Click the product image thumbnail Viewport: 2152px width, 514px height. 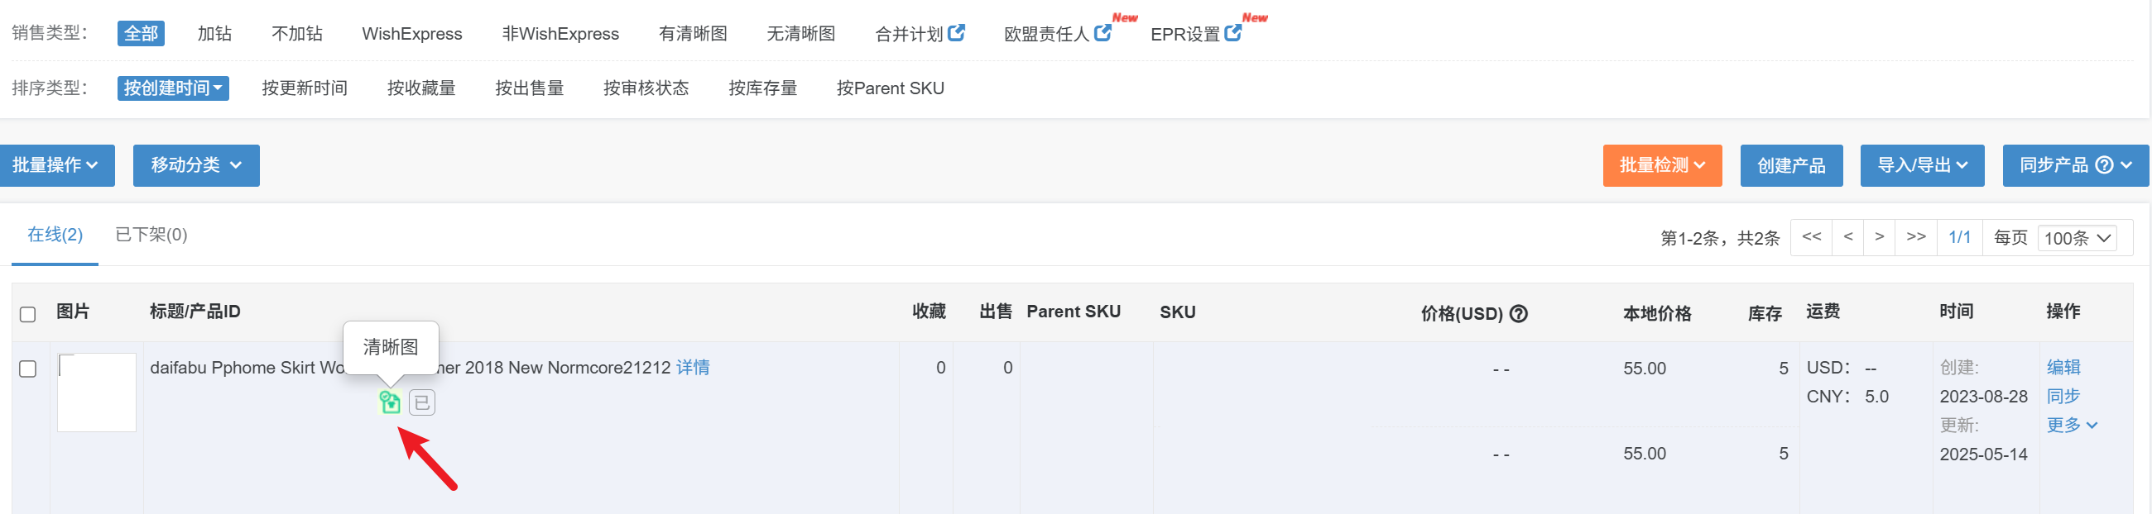point(97,393)
